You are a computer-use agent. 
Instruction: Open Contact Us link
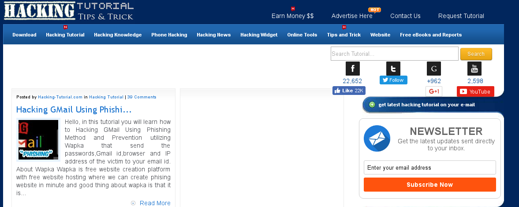tap(406, 16)
